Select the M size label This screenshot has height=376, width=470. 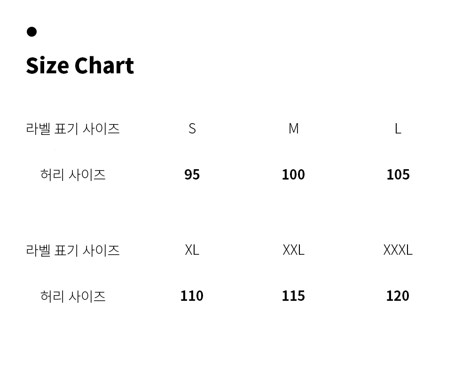tap(293, 128)
